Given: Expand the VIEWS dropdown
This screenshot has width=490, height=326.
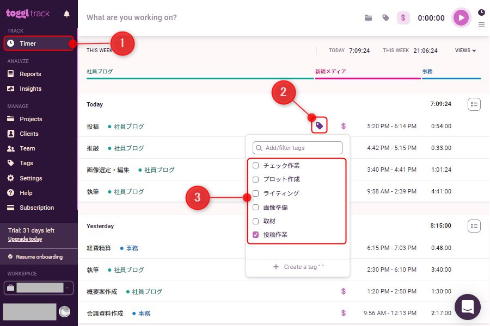Looking at the screenshot, I should point(465,50).
